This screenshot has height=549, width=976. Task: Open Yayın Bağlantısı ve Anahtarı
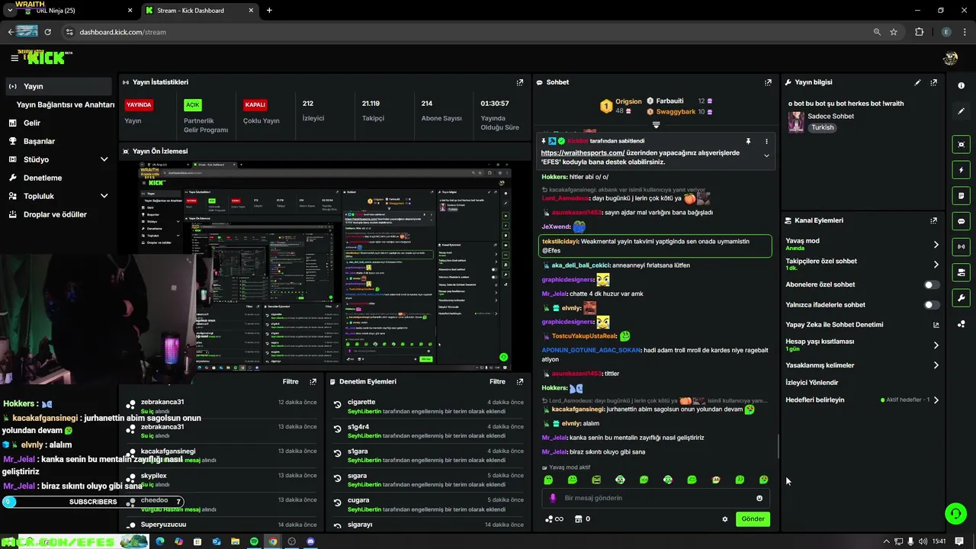[x=66, y=104]
